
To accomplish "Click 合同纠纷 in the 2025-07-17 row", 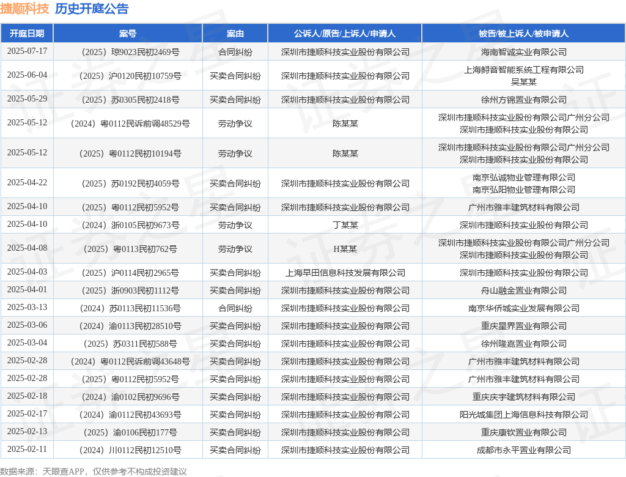I will point(235,52).
